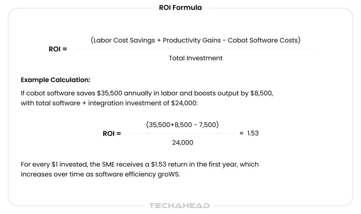Click the "(35,500+8,500 - 7,500)" numerator
This screenshot has width=361, height=214.
click(182, 125)
